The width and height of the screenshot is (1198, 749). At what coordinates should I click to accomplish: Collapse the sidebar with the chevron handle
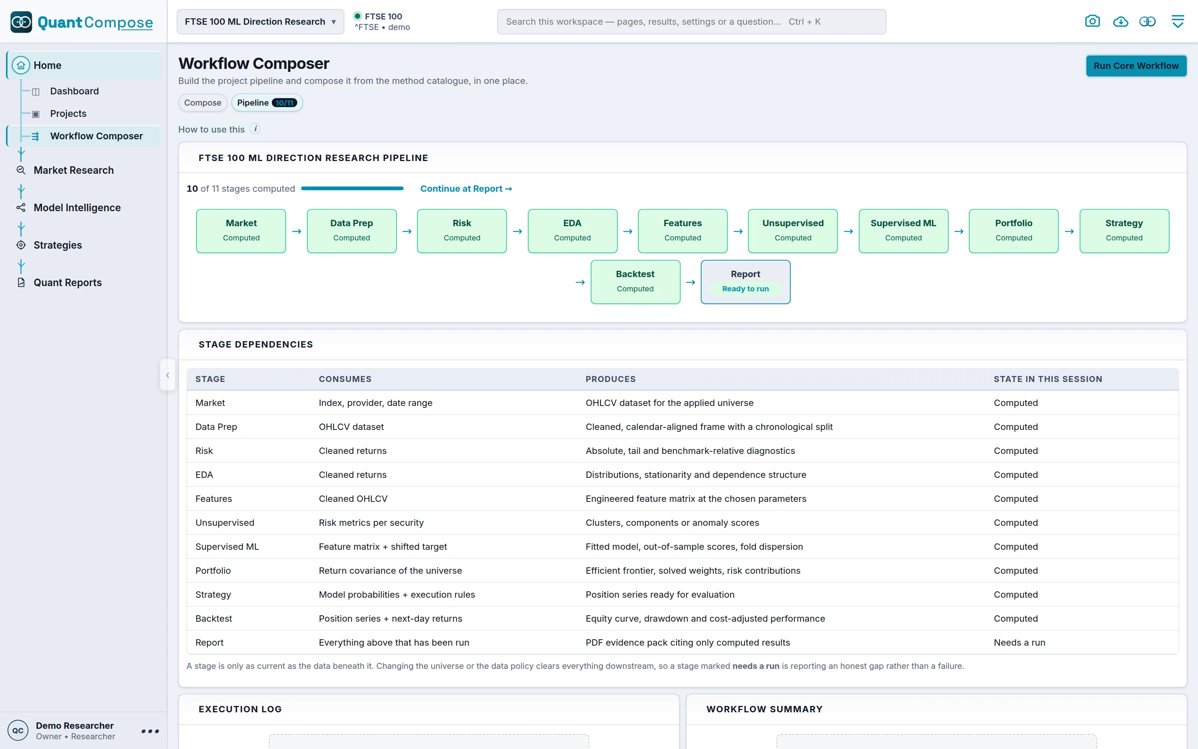point(167,375)
